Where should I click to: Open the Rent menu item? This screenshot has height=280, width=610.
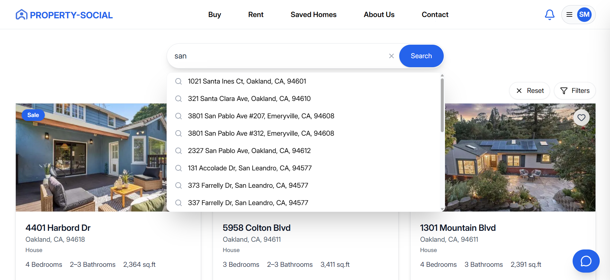click(256, 15)
